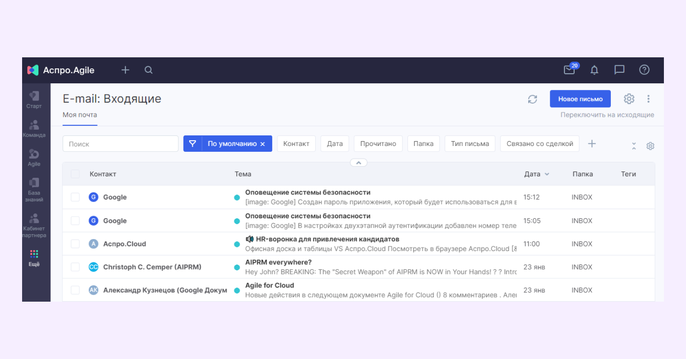Click Папка column header
The height and width of the screenshot is (359, 686).
(x=583, y=174)
